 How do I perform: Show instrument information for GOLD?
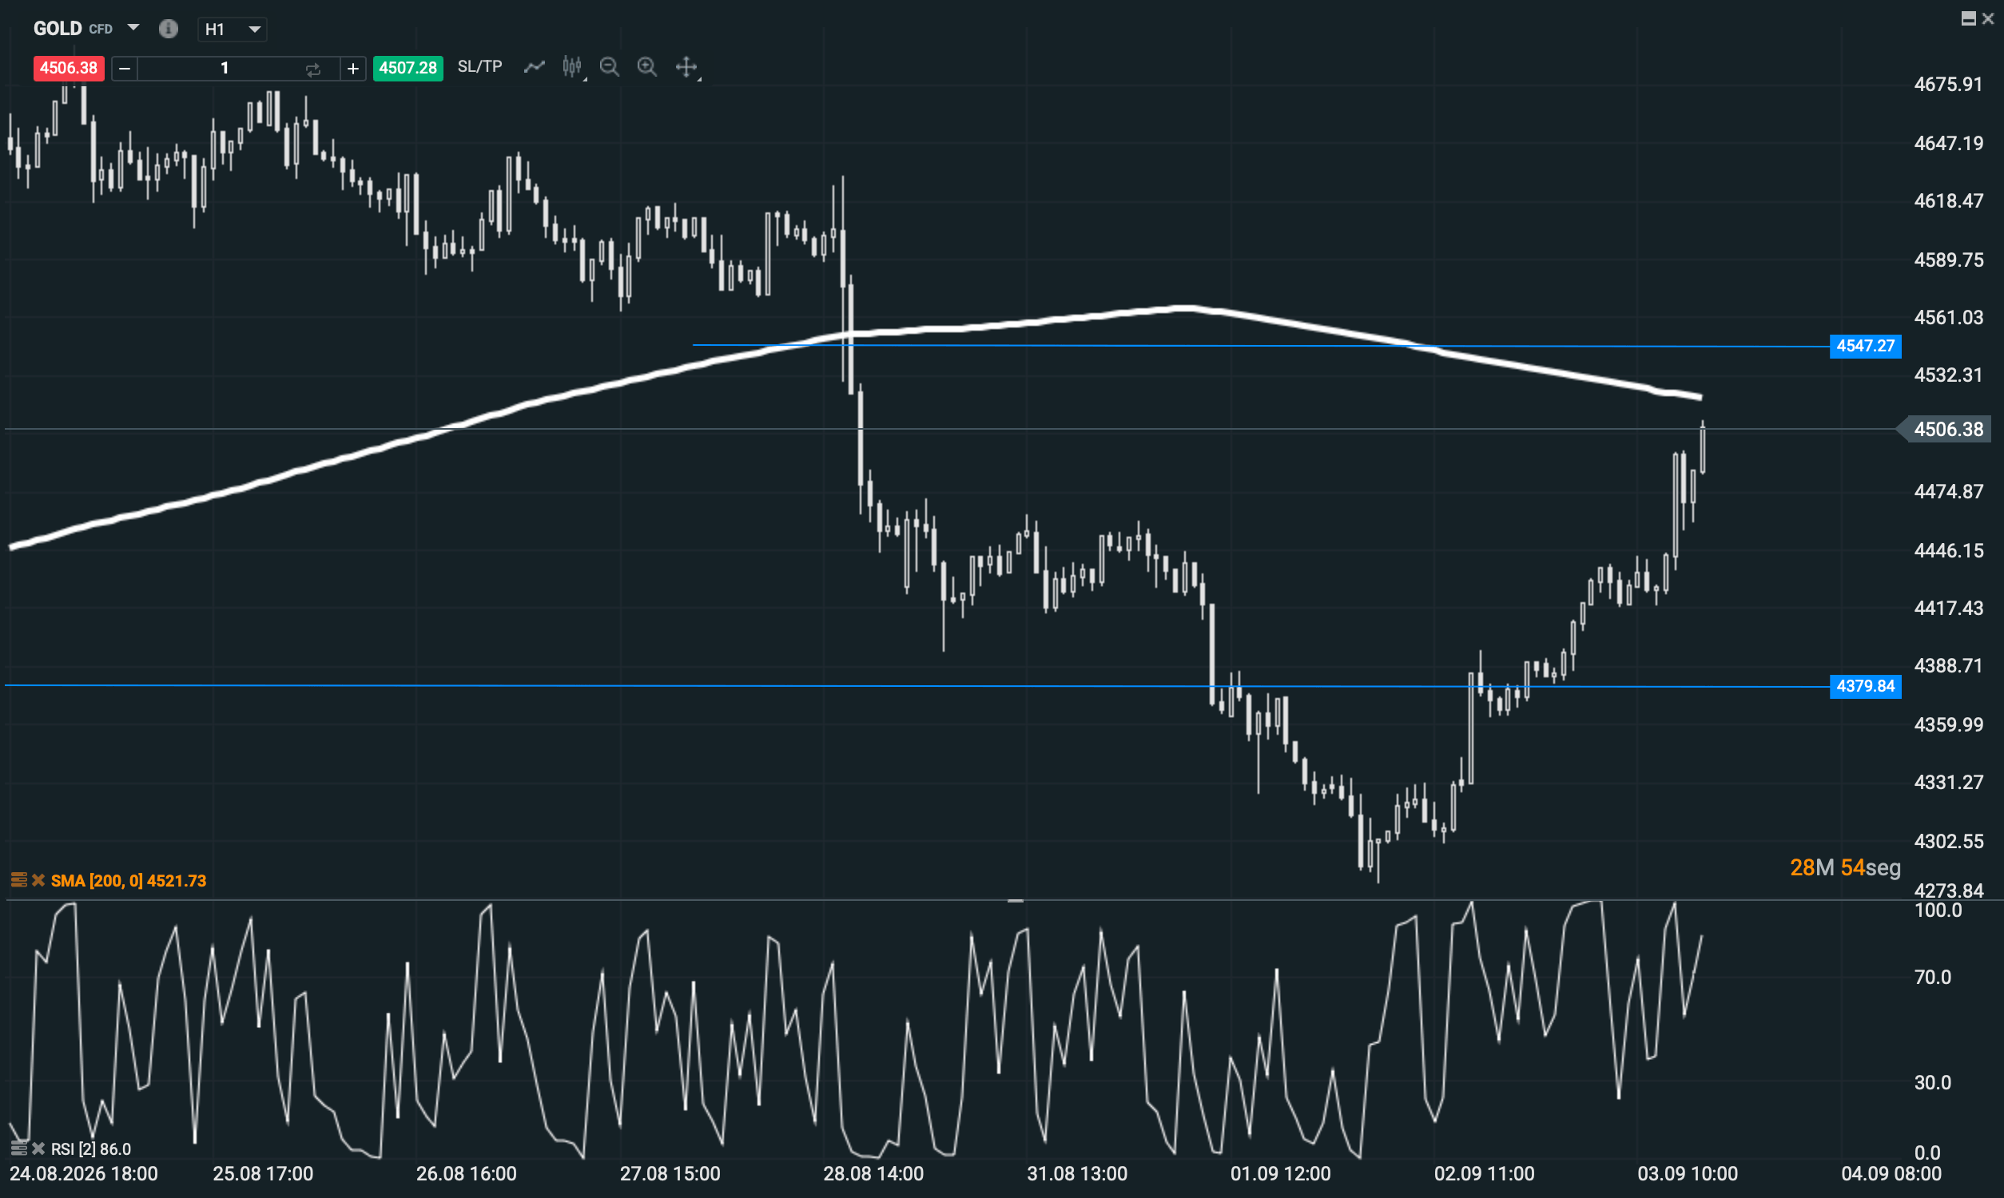click(x=168, y=29)
